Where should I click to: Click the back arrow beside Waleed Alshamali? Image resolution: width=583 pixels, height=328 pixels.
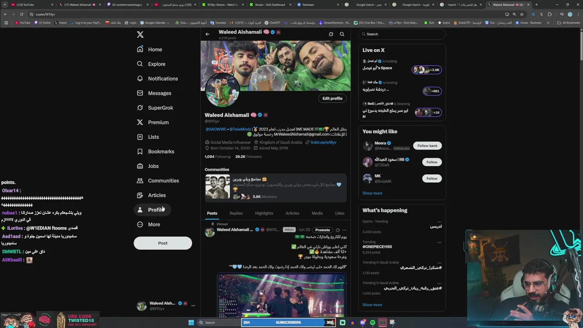click(207, 34)
